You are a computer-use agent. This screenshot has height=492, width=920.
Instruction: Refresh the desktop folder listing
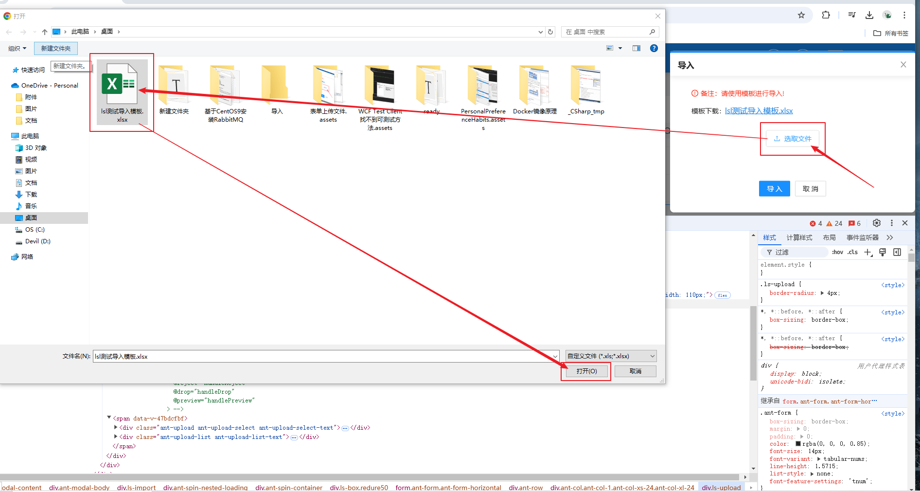click(x=550, y=32)
